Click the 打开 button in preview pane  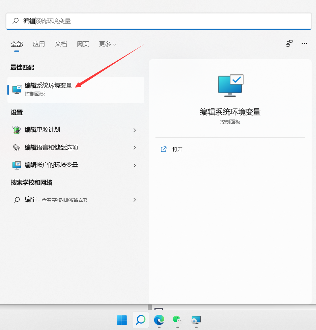point(177,149)
